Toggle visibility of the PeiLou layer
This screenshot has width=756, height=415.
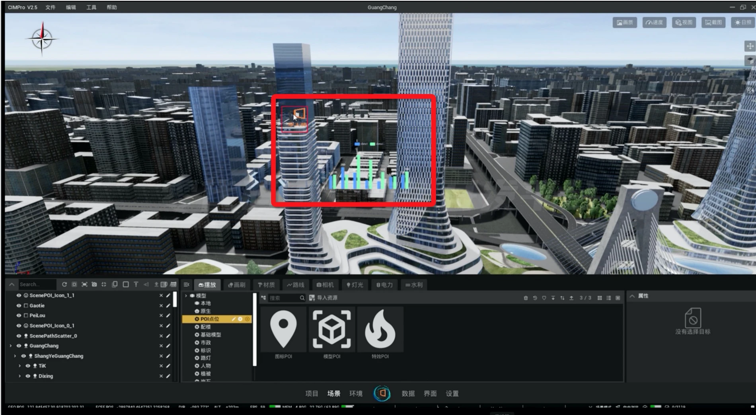(19, 315)
